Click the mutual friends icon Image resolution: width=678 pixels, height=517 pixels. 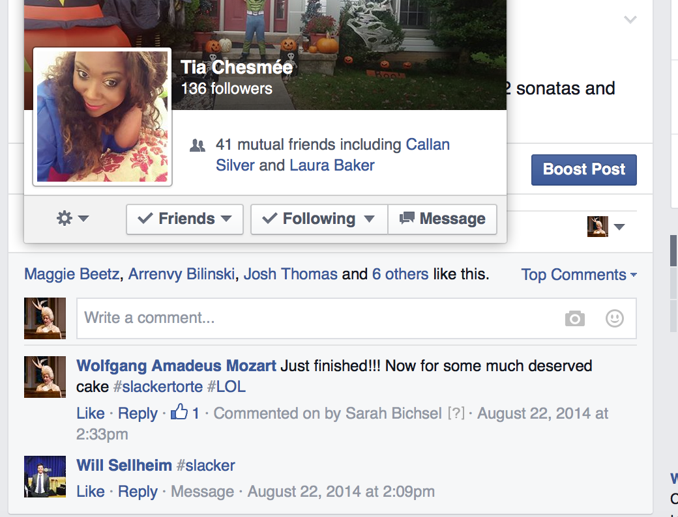tap(197, 145)
